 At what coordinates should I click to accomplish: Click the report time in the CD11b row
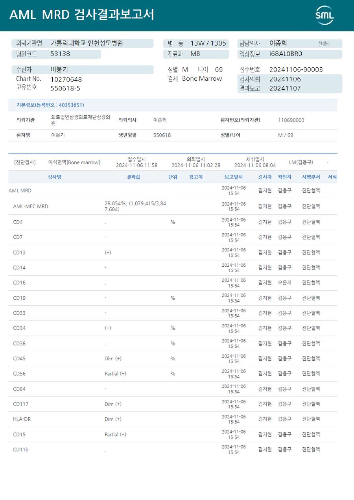[234, 450]
